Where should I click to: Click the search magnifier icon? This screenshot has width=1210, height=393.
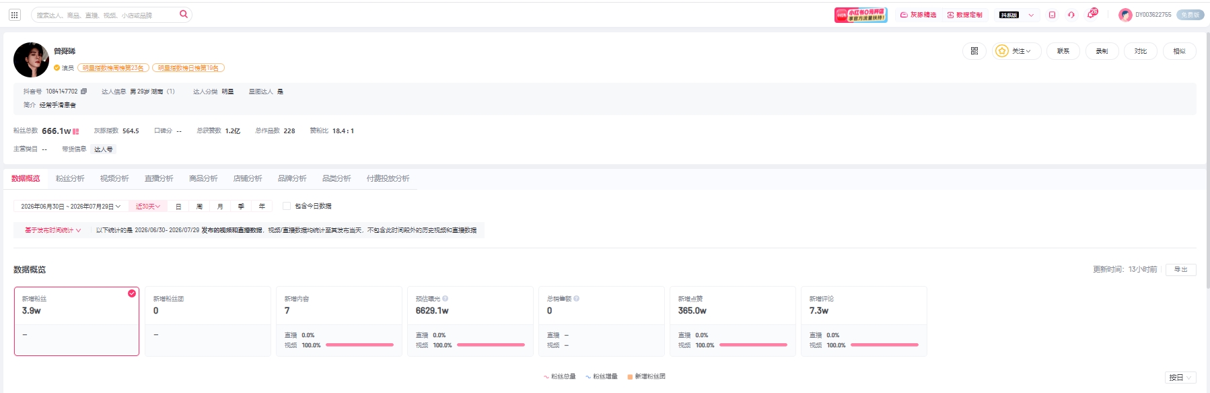point(183,14)
